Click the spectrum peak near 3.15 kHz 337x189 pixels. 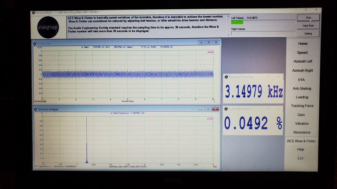tap(87, 140)
